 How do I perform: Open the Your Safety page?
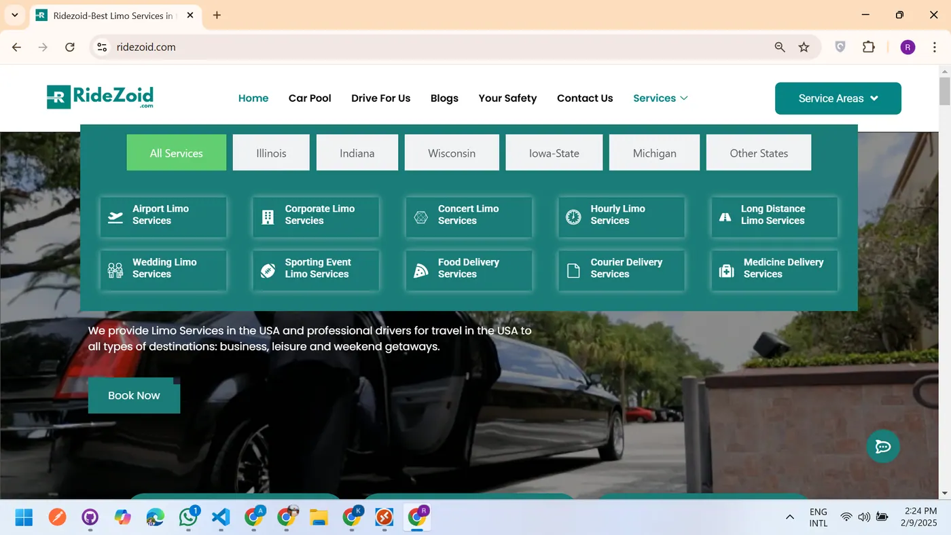click(x=507, y=98)
